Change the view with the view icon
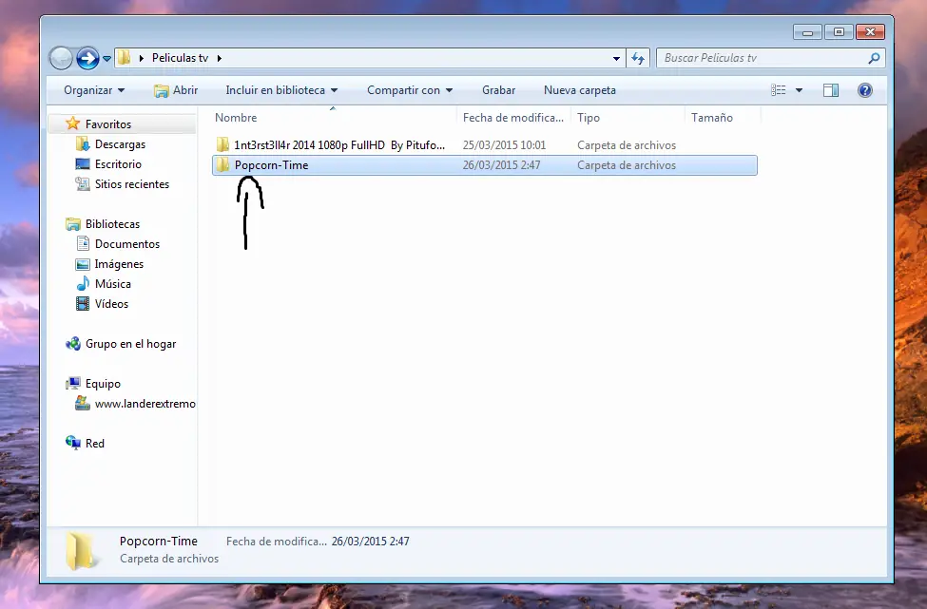The width and height of the screenshot is (927, 609). click(x=778, y=90)
